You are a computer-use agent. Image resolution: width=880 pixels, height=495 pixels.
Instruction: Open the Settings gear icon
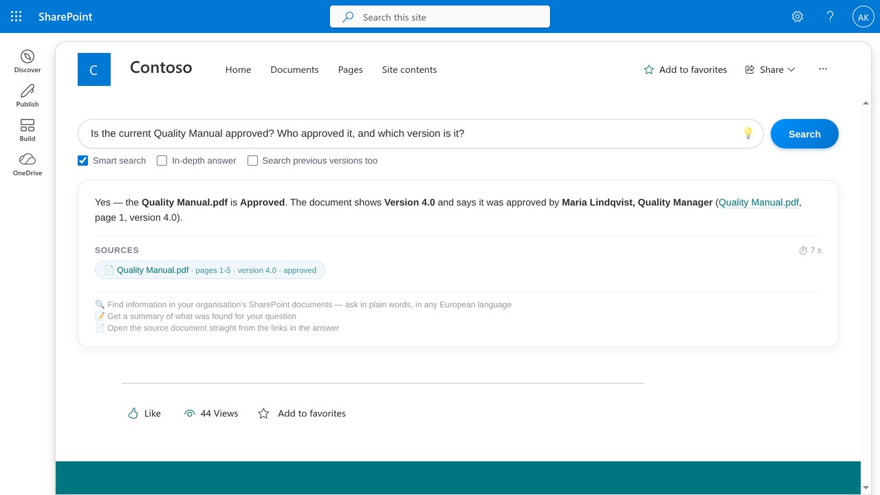click(x=797, y=16)
